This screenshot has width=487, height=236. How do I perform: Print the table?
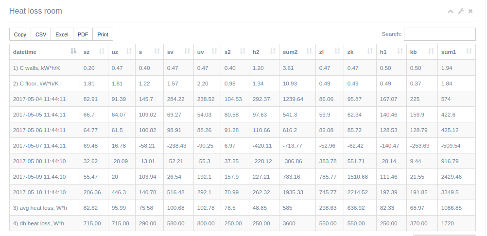[103, 34]
